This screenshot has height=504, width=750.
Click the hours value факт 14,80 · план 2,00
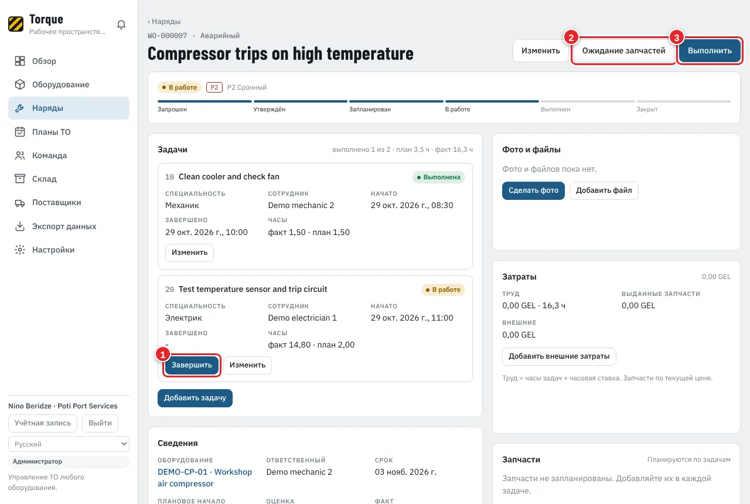click(311, 345)
